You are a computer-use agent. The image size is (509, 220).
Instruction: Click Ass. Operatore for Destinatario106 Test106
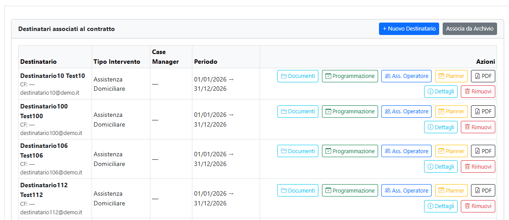[406, 151]
